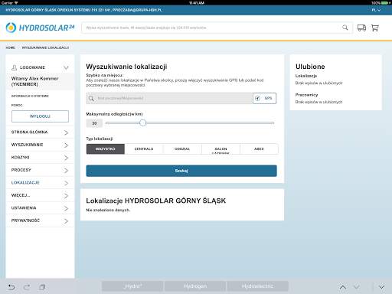Open WIĘCEJ... in sidebar

pyautogui.click(x=21, y=195)
